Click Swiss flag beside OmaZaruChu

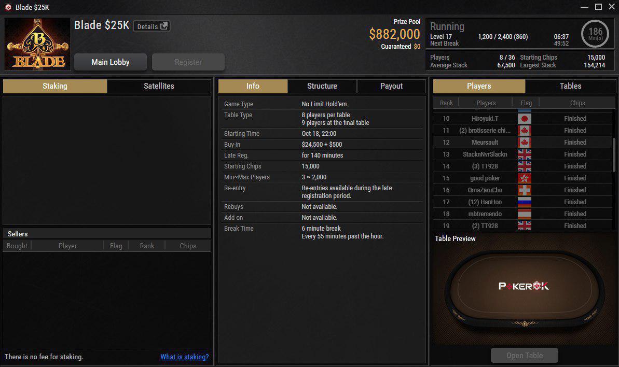(x=524, y=190)
